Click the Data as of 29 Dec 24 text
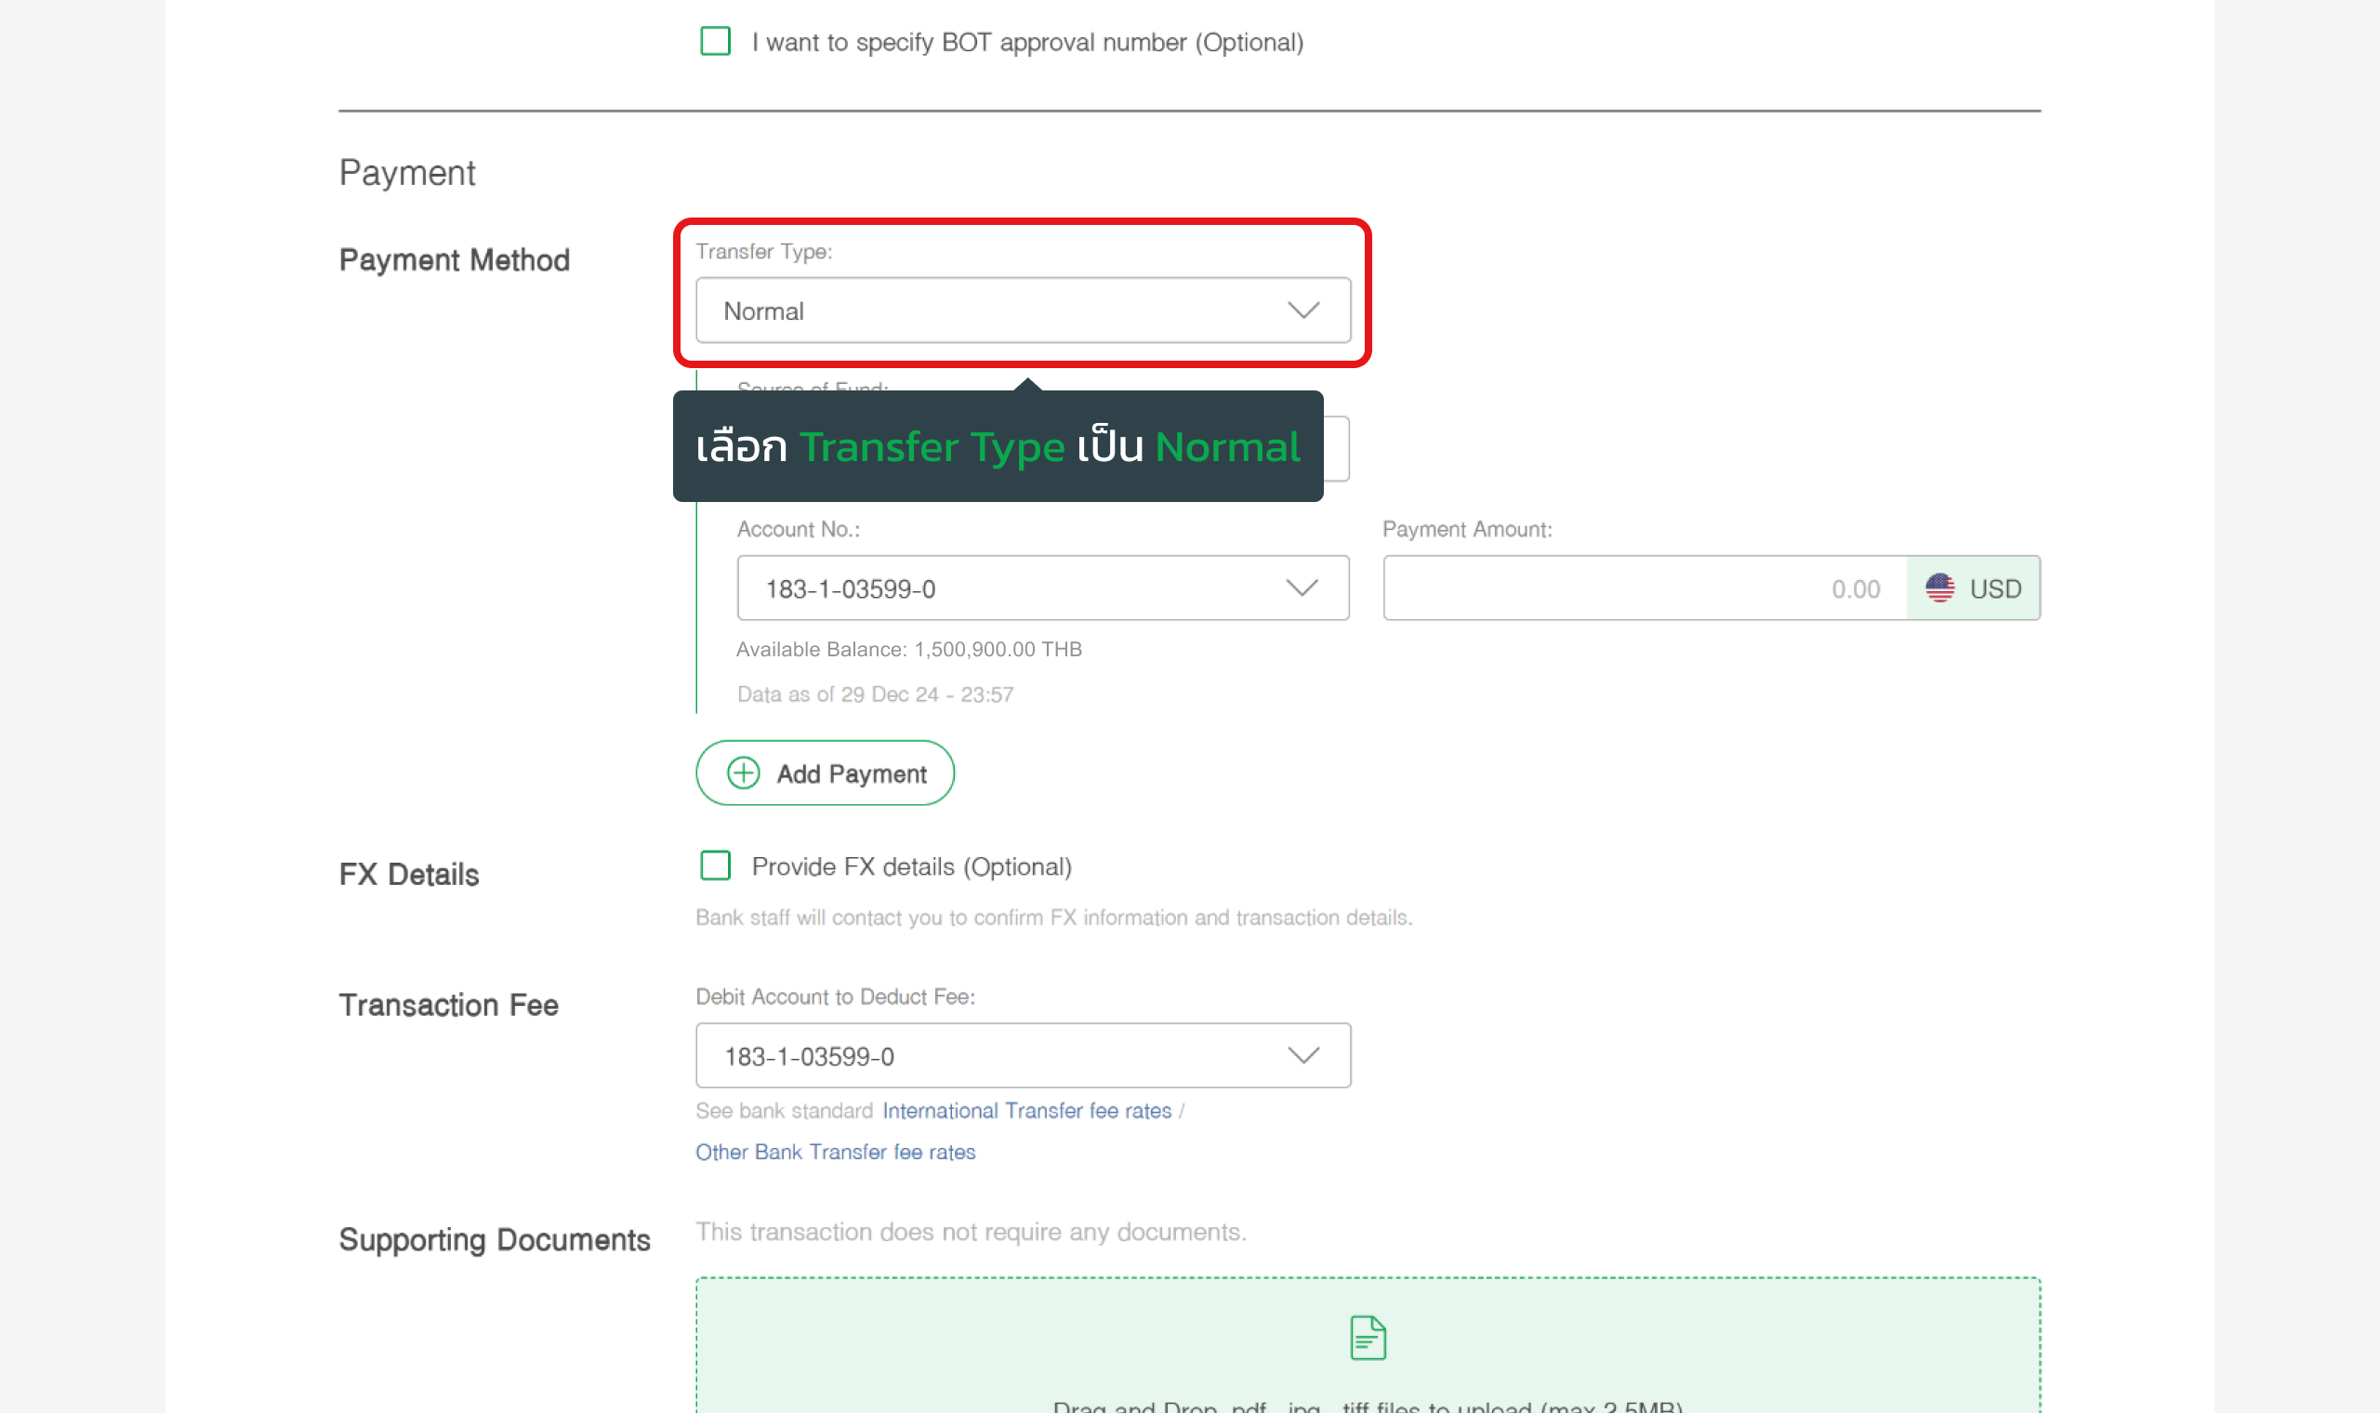Viewport: 2380px width, 1413px height. (x=875, y=695)
